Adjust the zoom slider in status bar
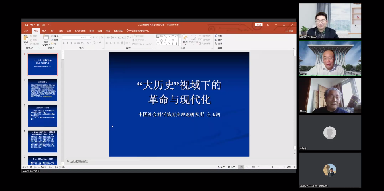Viewport: 384px width, 191px height. [272, 167]
